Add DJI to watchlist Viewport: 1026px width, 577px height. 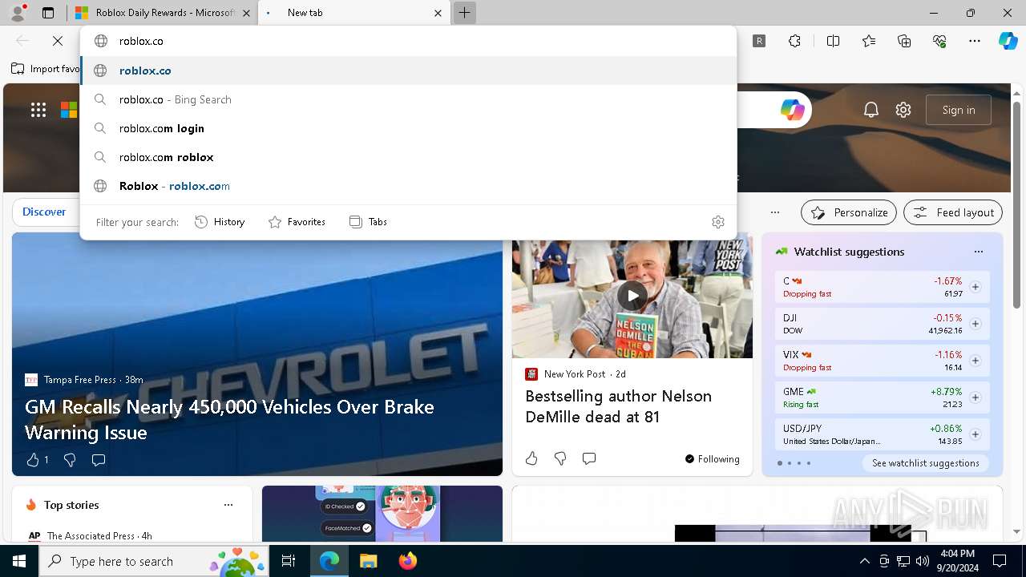(975, 324)
